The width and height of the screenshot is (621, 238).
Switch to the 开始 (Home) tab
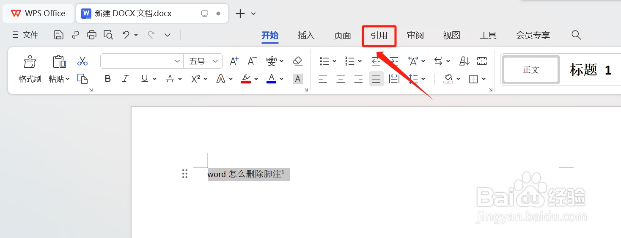(x=270, y=35)
